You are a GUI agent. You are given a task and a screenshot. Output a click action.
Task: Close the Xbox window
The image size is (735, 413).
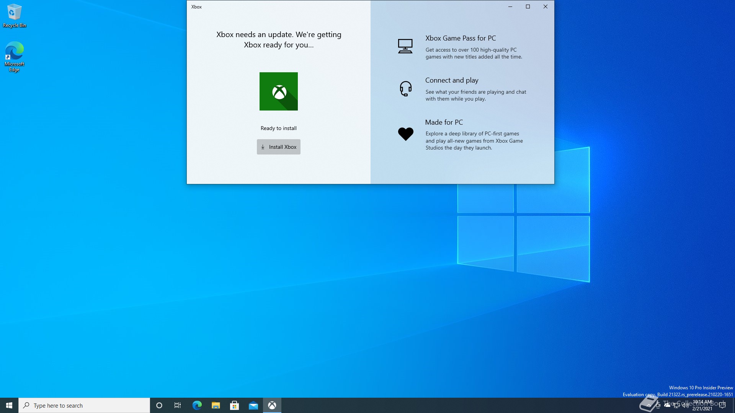[x=546, y=7]
